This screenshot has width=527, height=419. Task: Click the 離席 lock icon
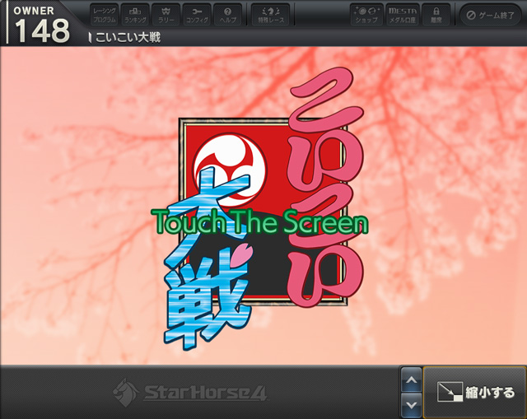pos(436,15)
